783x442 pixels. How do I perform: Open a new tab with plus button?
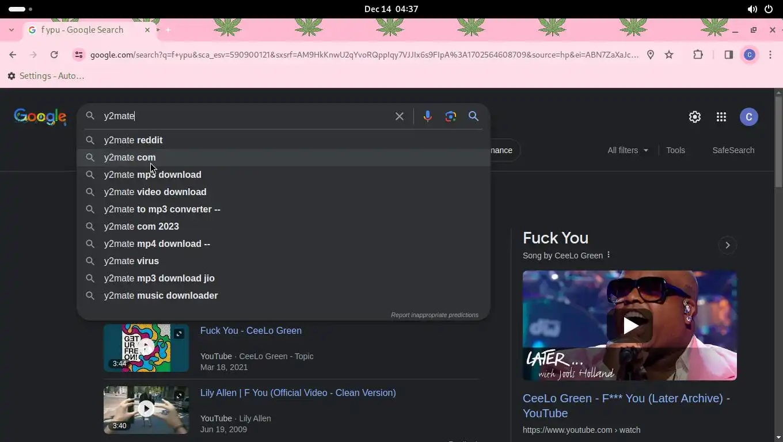168,30
